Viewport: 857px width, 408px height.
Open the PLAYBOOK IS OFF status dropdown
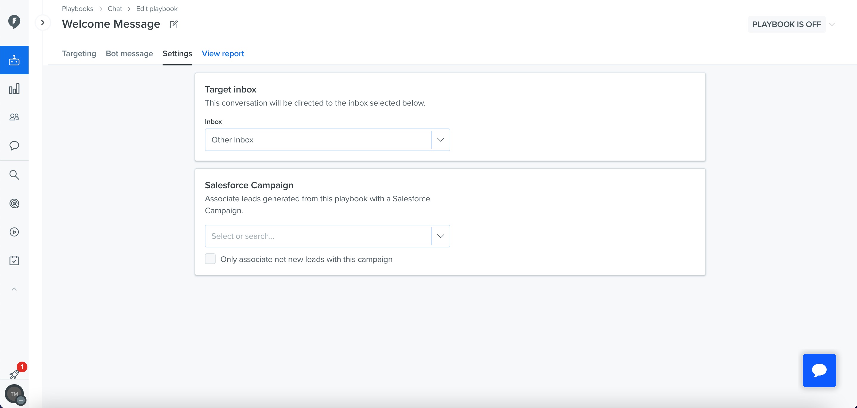(792, 24)
